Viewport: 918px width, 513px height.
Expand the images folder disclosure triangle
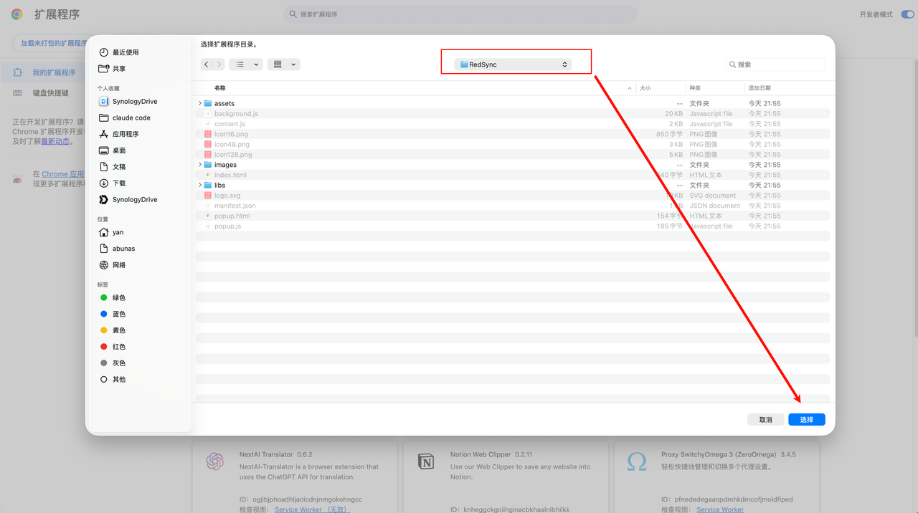(200, 165)
